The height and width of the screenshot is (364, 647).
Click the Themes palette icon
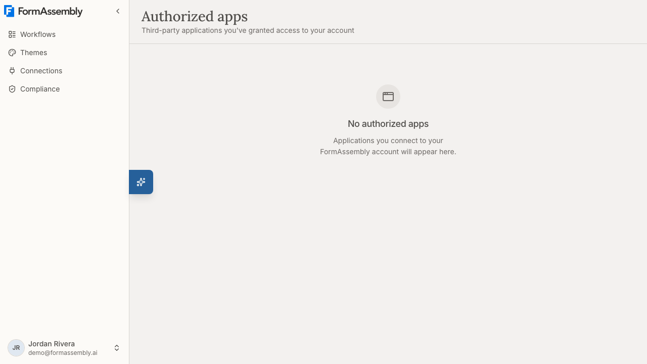12,53
